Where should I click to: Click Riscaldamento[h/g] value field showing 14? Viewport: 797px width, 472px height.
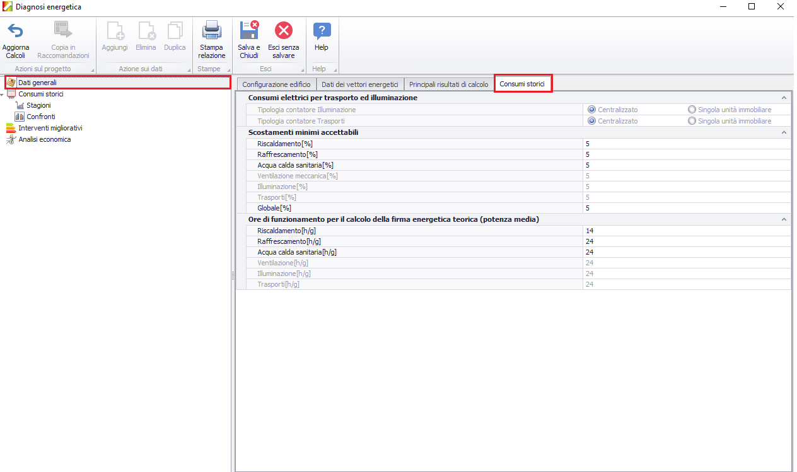pos(685,231)
